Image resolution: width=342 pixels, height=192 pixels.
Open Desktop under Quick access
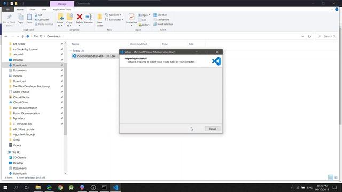[18, 60]
